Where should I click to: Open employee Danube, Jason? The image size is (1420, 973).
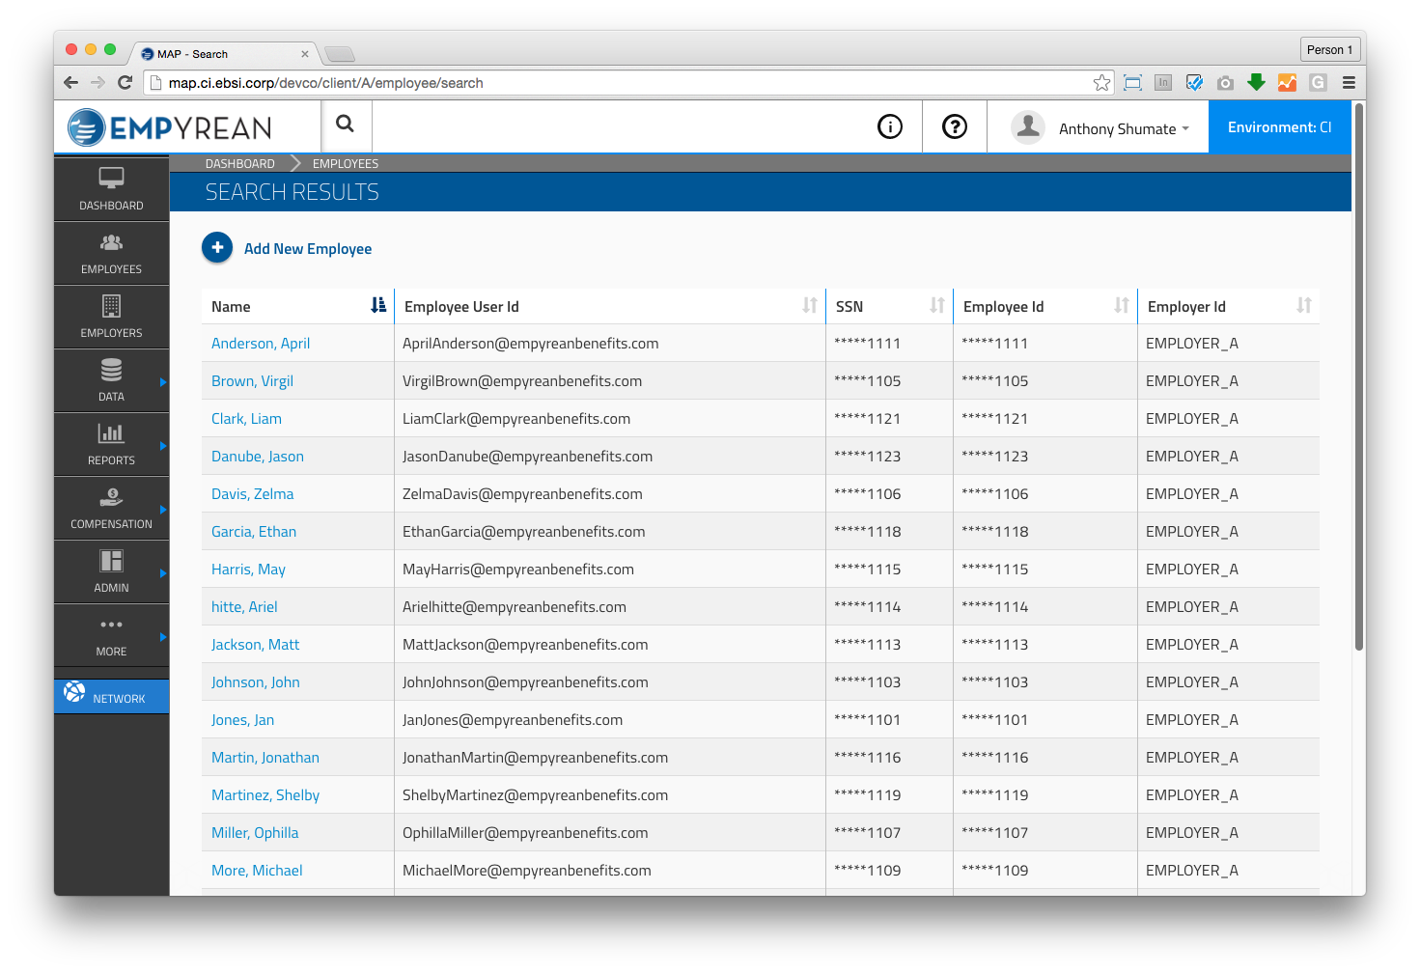click(258, 456)
